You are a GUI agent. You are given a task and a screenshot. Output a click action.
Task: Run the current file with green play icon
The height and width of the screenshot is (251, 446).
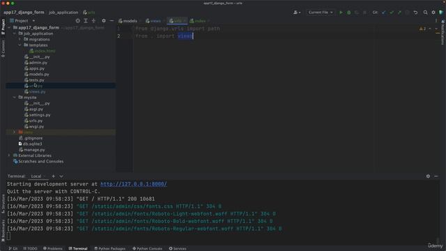[341, 13]
